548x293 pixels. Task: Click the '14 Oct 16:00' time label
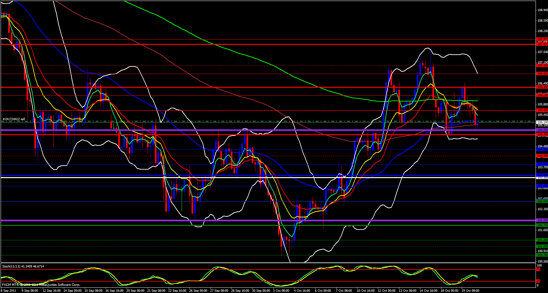point(429,290)
